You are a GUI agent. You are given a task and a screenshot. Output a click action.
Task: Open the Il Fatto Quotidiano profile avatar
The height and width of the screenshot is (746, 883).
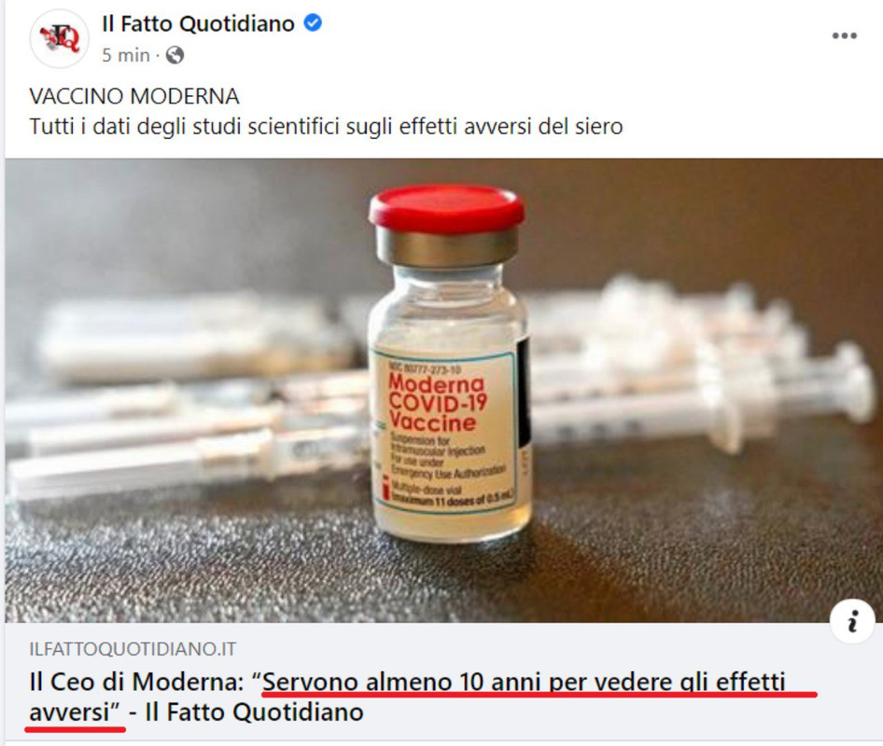59,39
